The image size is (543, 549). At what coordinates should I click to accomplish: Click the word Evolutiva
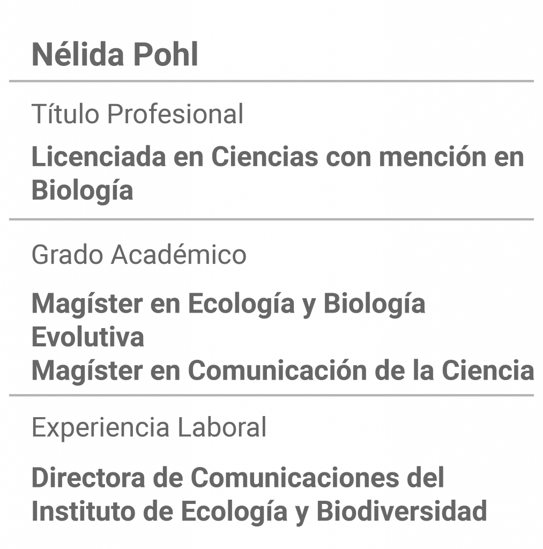click(88, 337)
